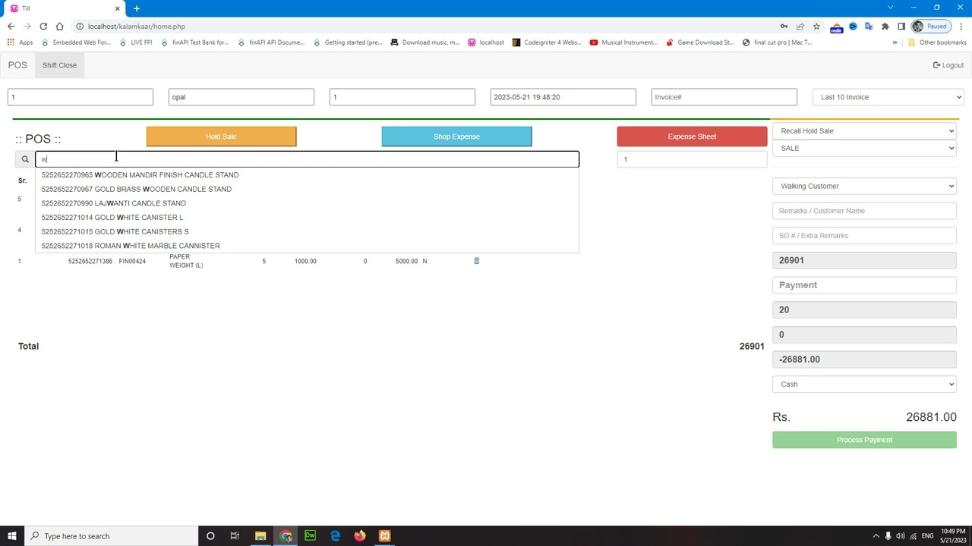The image size is (972, 546).
Task: Click the date time field 2023-05-21 19:48:20
Action: pos(563,97)
